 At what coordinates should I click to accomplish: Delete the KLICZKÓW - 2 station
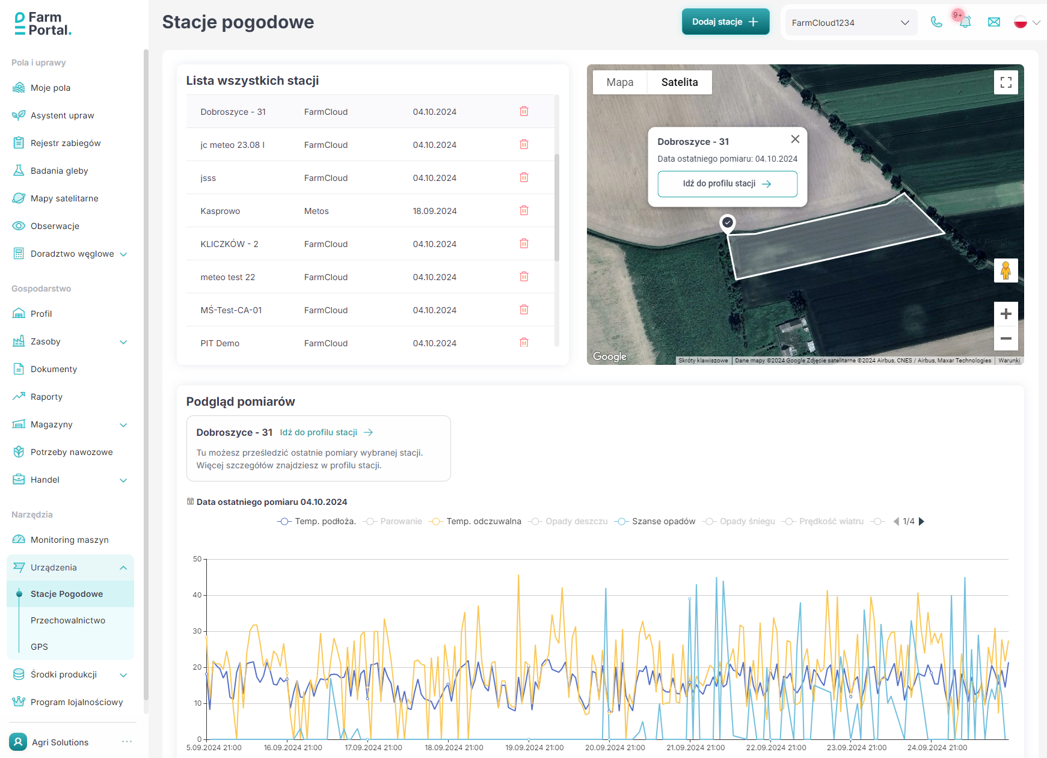coord(524,243)
